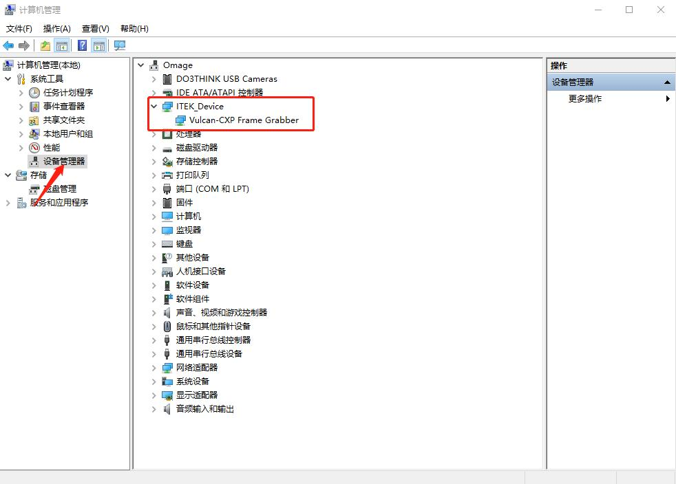Collapse the Omage computer root node
Viewport: 676px width, 484px height.
click(141, 65)
